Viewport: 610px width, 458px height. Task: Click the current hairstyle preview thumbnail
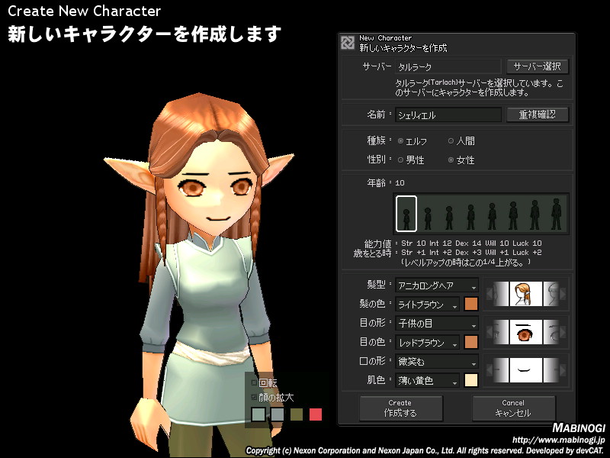coord(525,294)
